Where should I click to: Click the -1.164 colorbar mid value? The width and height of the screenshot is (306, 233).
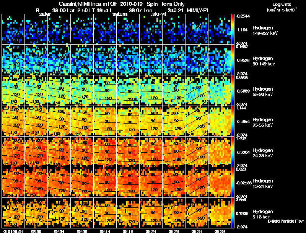[x=242, y=30]
